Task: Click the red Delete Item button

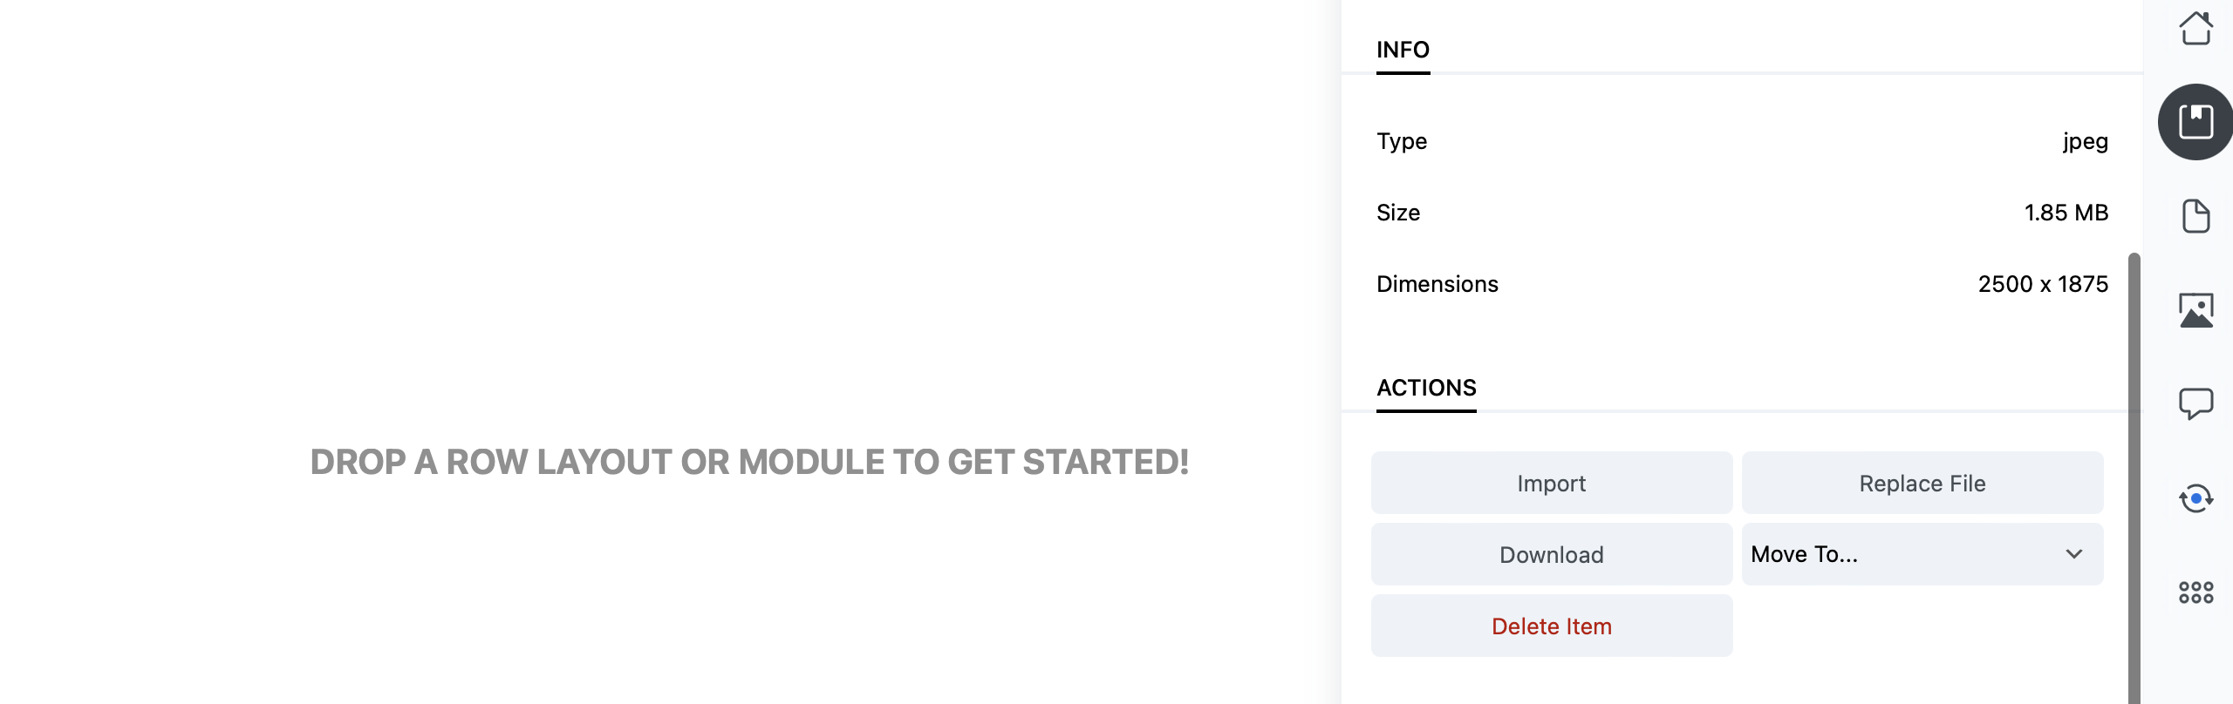Action: point(1551,626)
